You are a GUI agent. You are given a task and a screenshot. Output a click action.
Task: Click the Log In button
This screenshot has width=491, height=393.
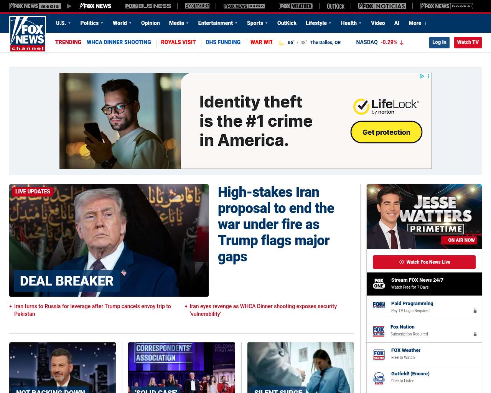tap(439, 42)
